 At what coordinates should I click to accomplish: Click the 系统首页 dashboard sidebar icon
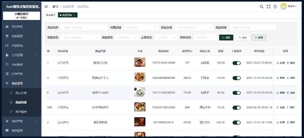[7, 27]
